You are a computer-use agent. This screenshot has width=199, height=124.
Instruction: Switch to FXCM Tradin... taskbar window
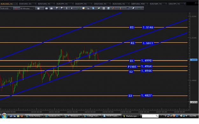111,116
